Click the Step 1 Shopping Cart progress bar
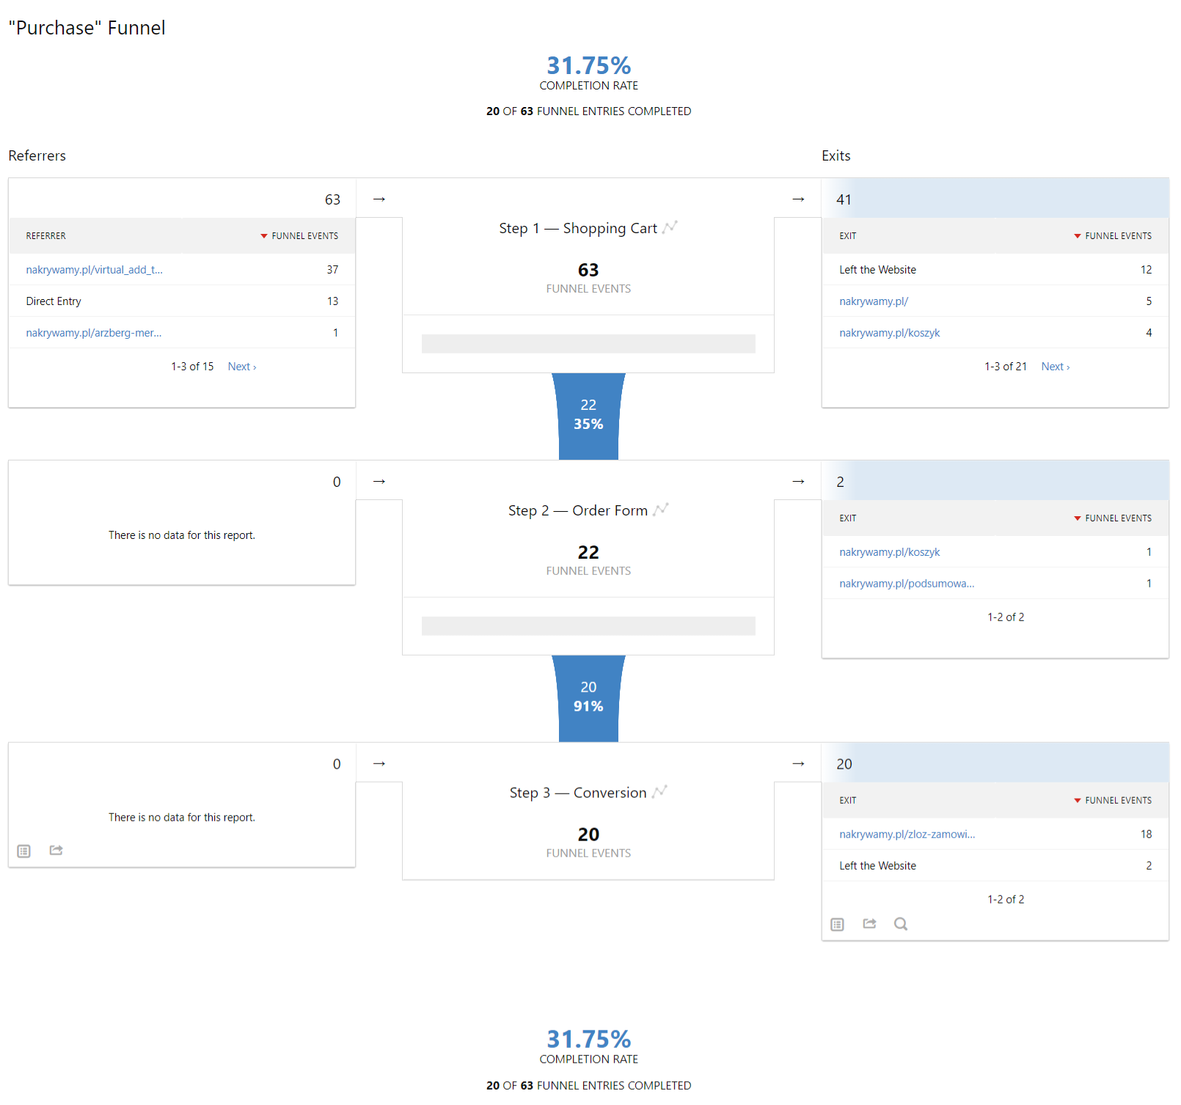The width and height of the screenshot is (1181, 1105). [588, 344]
